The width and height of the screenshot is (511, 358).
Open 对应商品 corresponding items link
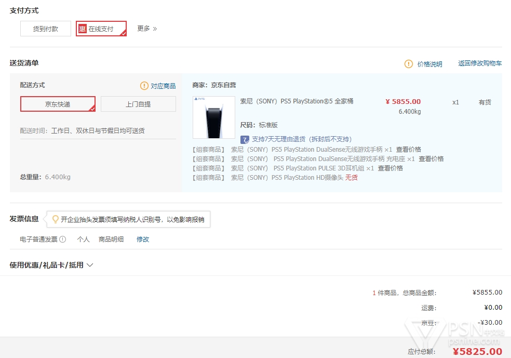pyautogui.click(x=163, y=86)
